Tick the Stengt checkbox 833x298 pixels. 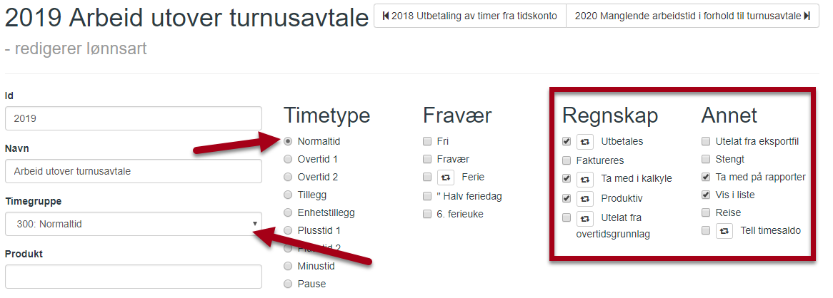click(x=706, y=159)
